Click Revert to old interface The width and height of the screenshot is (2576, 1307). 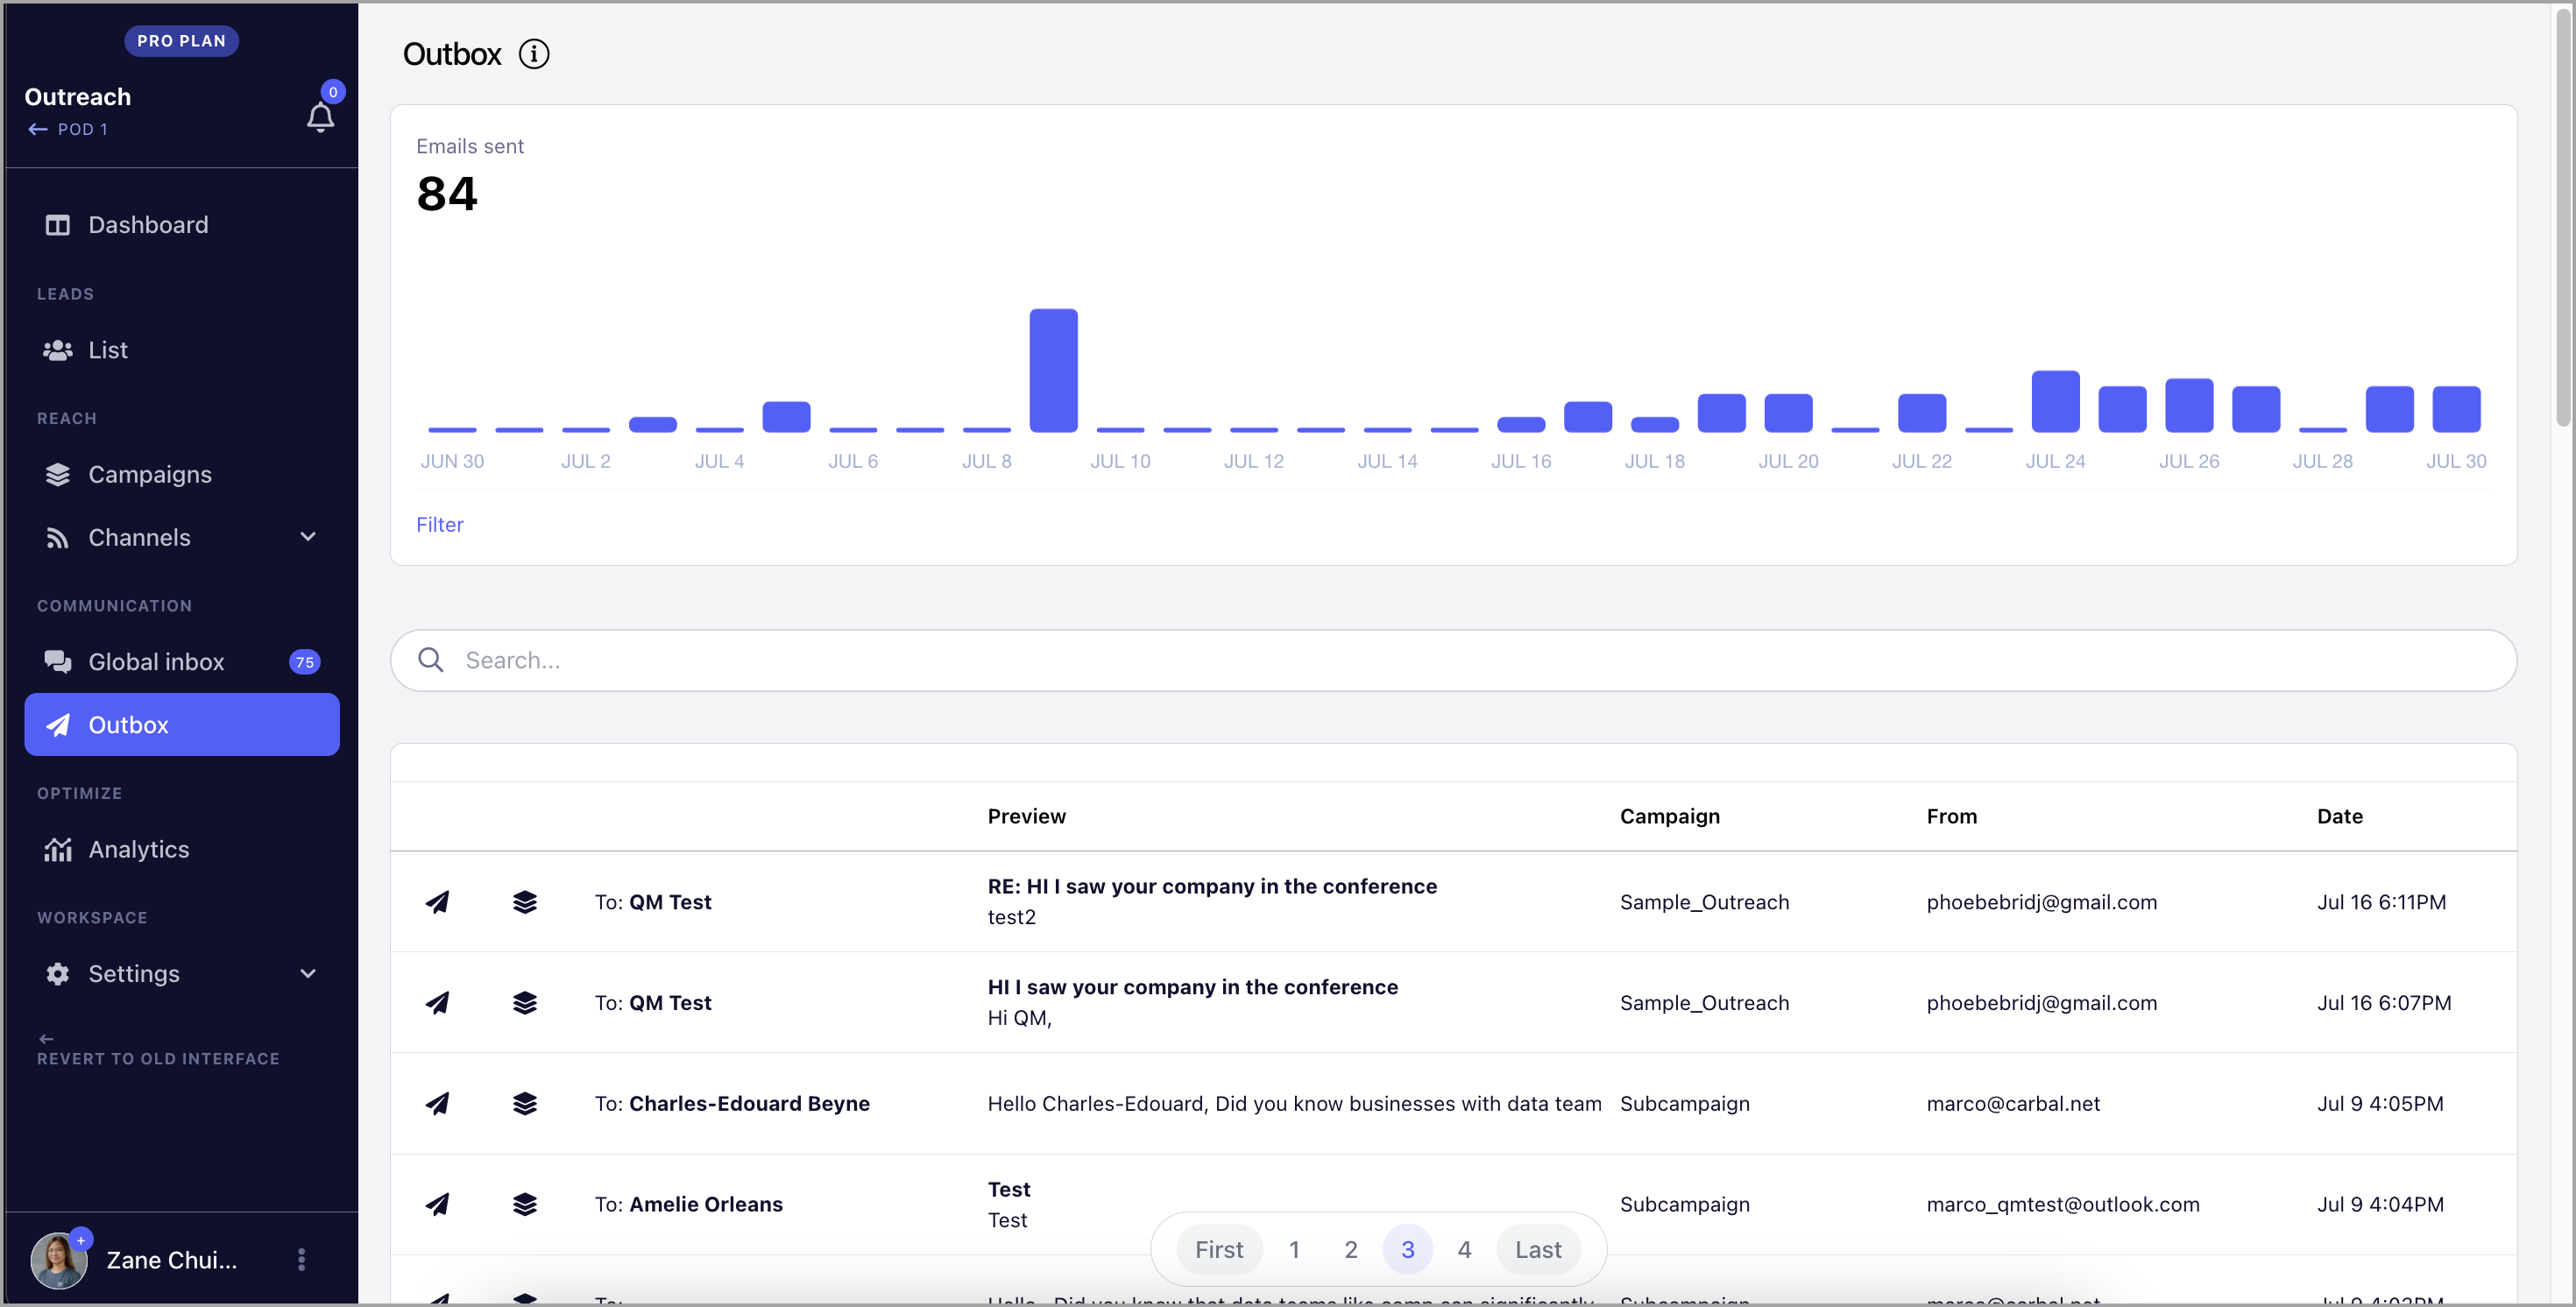pos(158,1059)
